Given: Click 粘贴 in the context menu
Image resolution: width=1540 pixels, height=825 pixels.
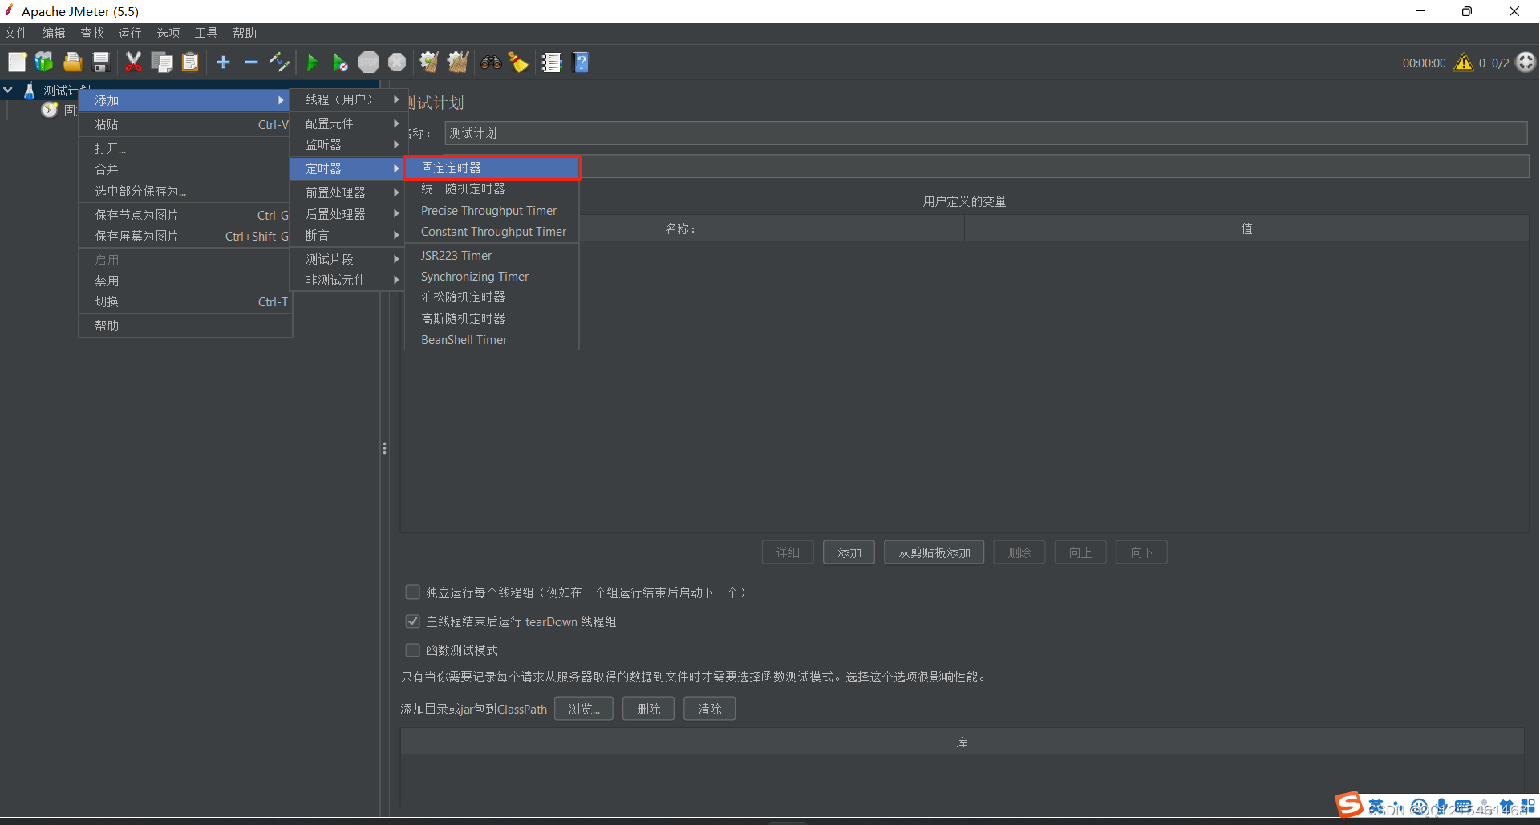Looking at the screenshot, I should (x=185, y=124).
